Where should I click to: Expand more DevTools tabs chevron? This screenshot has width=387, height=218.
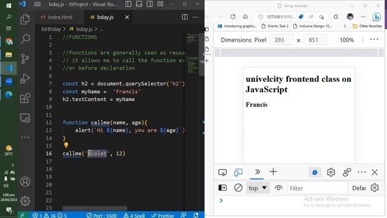257,172
